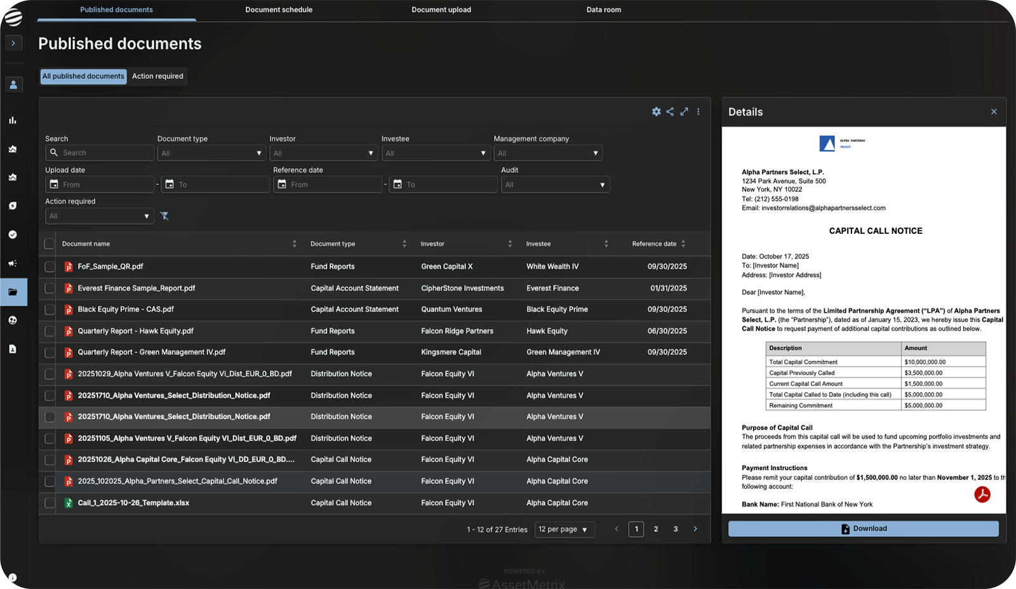
Task: Check the box for FoF_Sample_QR.pdf
Action: [50, 267]
